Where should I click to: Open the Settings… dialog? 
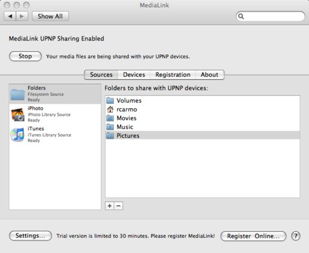(x=30, y=235)
